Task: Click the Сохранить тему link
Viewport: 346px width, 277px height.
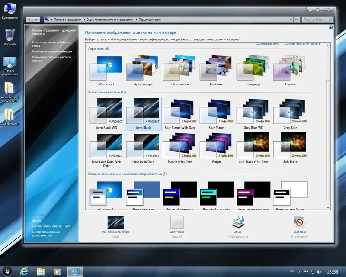Action: (x=269, y=44)
